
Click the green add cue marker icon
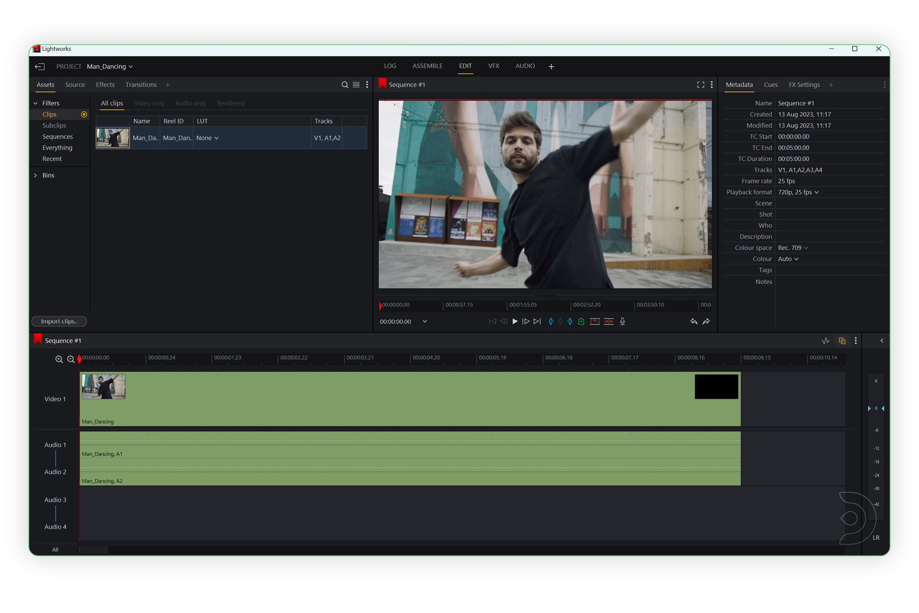click(x=581, y=321)
